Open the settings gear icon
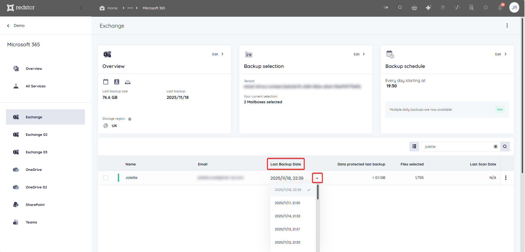This screenshot has height=252, width=525. click(x=486, y=8)
